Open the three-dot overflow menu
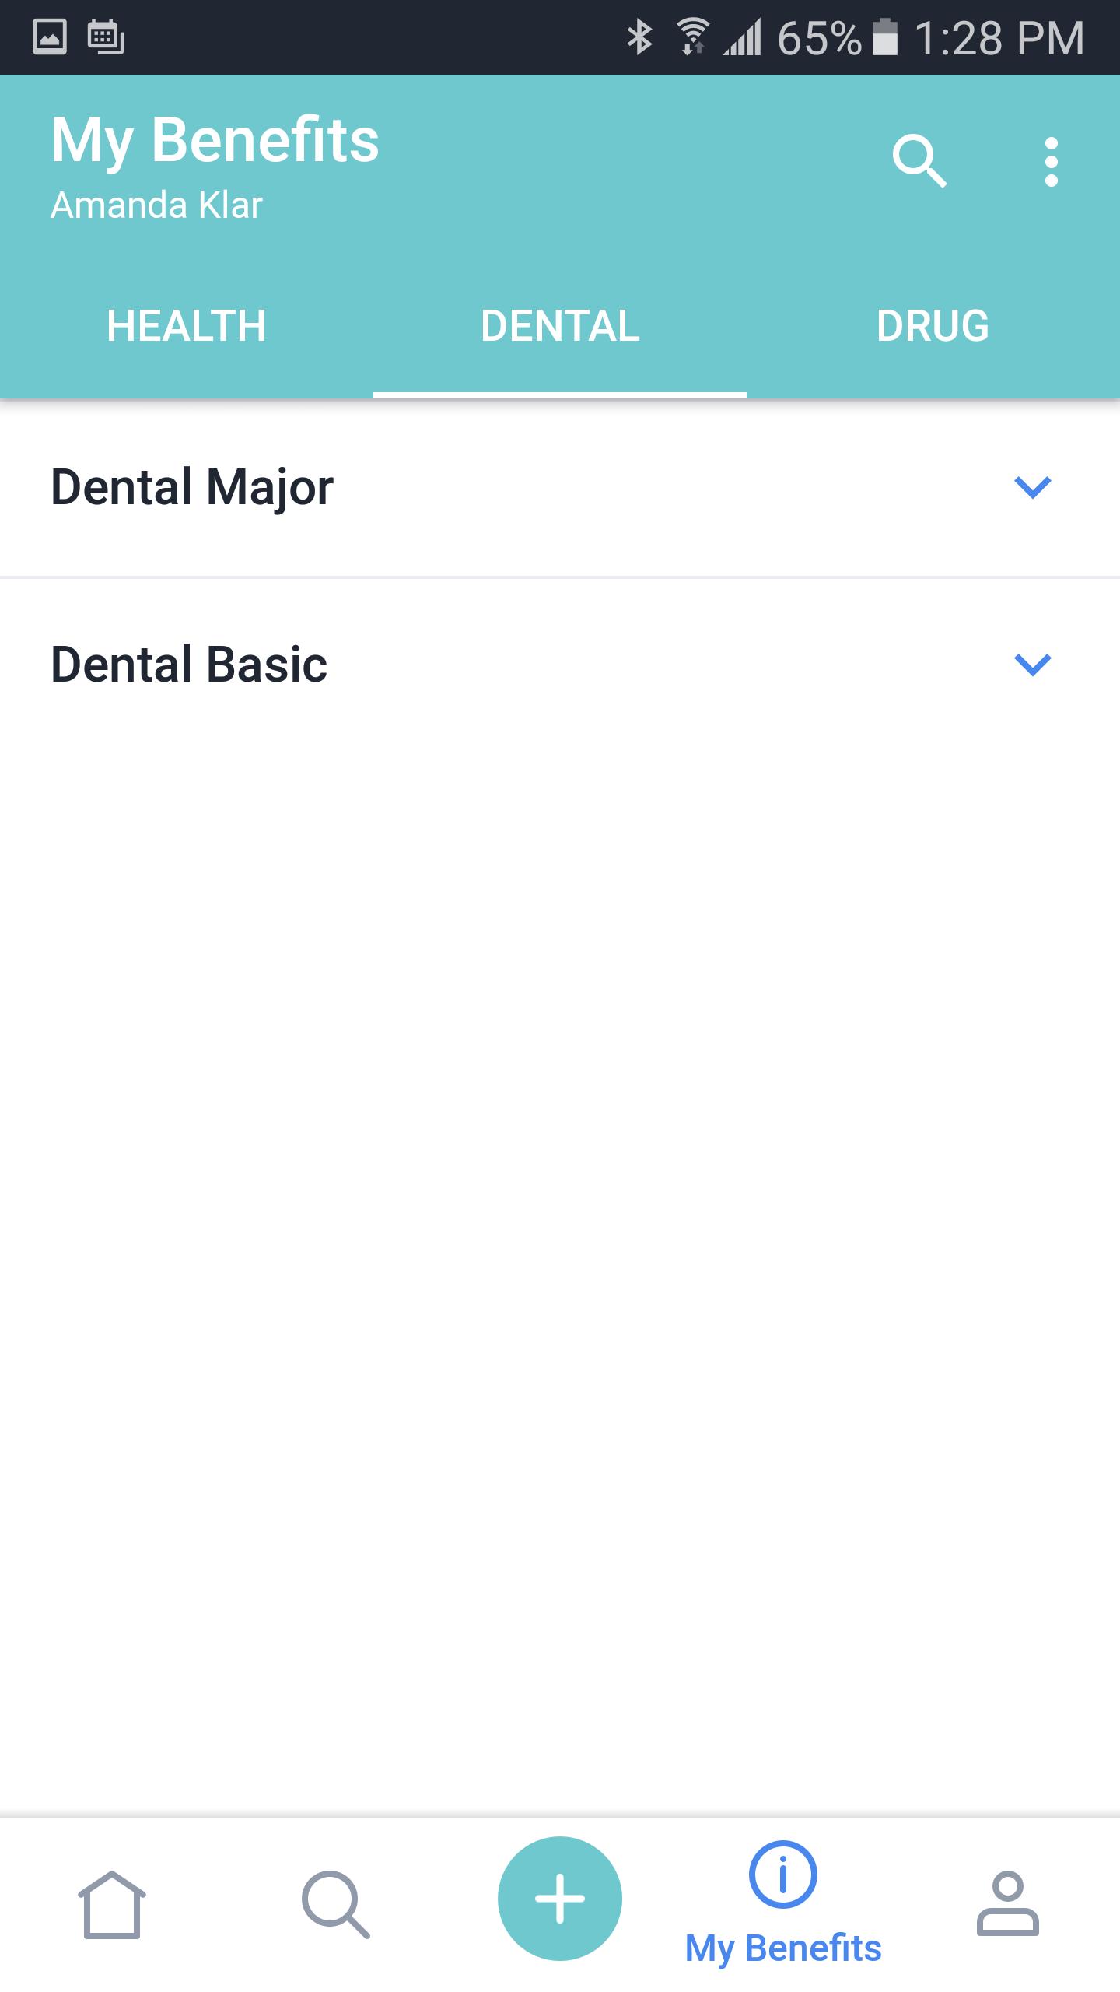1120x1992 pixels. 1051,162
